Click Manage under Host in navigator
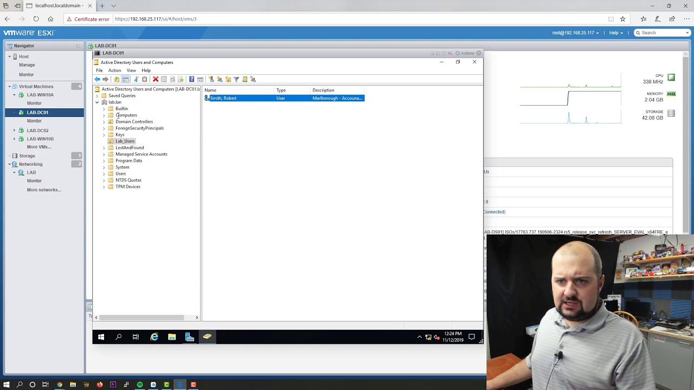This screenshot has height=390, width=694. pyautogui.click(x=27, y=65)
